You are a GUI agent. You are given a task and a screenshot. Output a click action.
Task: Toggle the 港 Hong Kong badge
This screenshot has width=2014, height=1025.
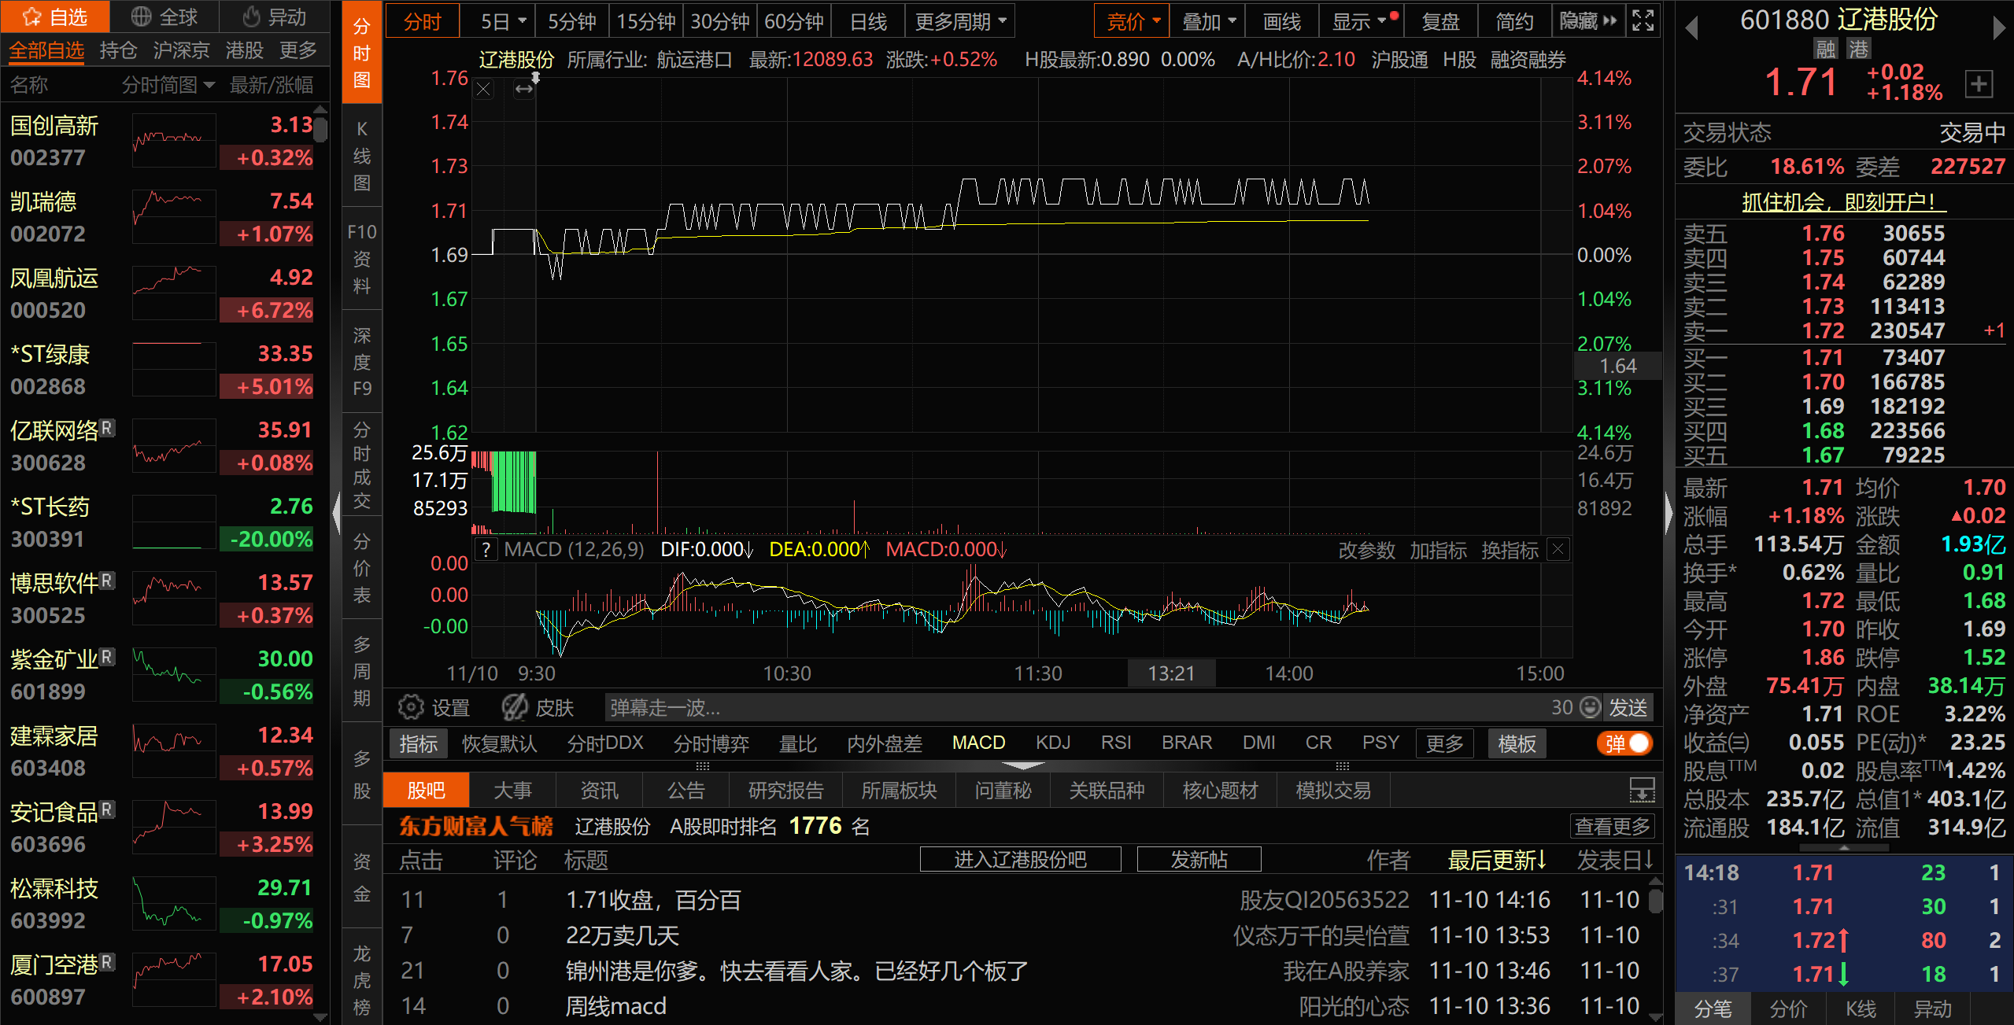tap(1858, 50)
